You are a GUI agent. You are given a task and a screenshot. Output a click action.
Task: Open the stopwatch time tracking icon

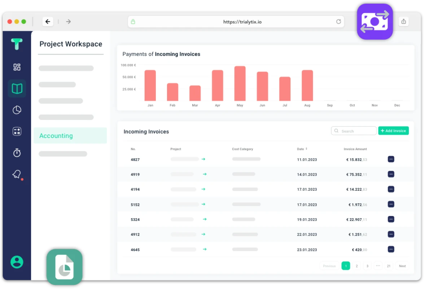tap(17, 153)
